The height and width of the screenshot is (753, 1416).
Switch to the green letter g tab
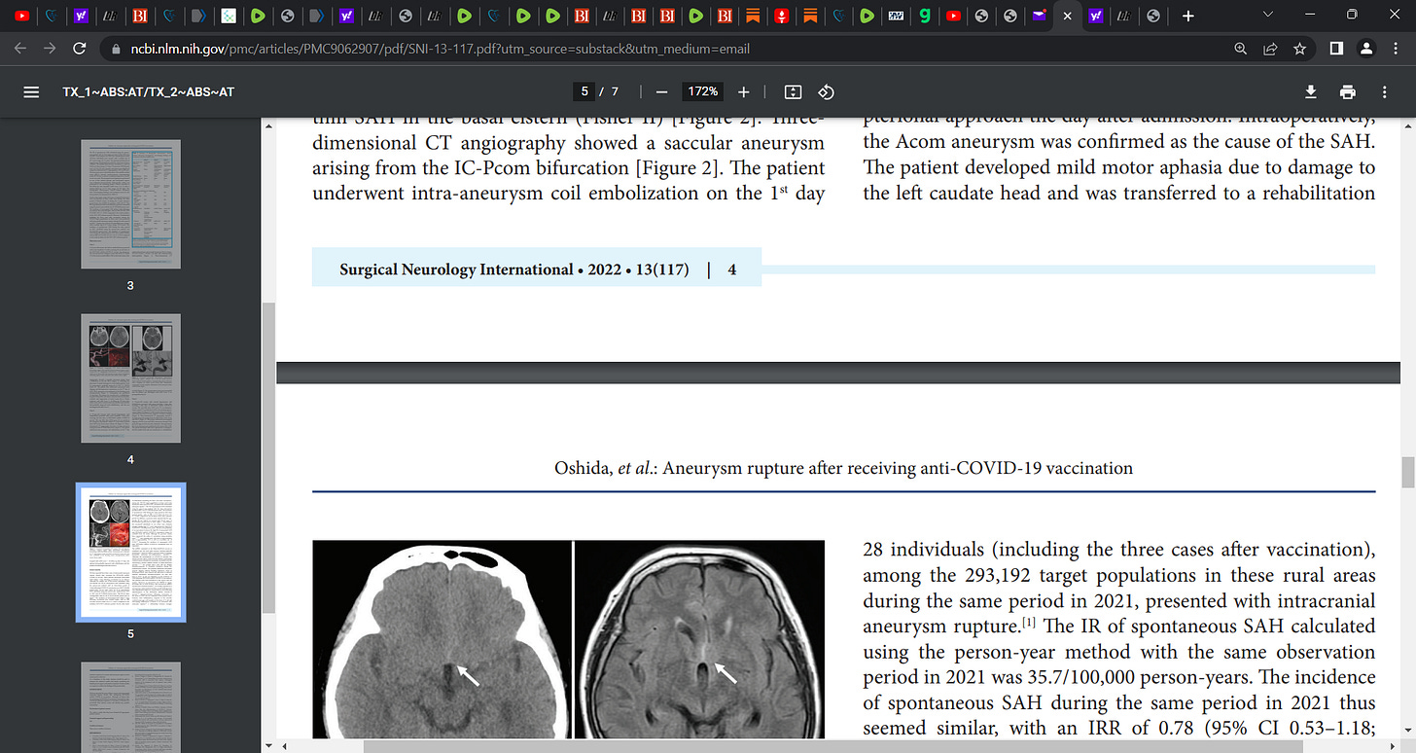click(x=925, y=16)
